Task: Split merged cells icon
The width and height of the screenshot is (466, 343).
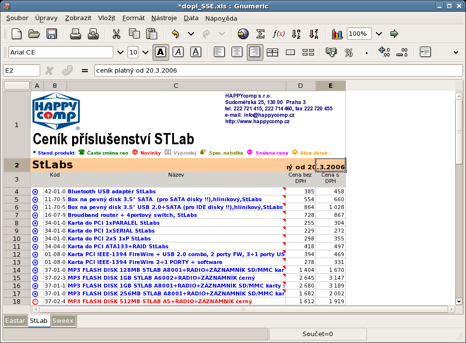Action: (x=308, y=53)
